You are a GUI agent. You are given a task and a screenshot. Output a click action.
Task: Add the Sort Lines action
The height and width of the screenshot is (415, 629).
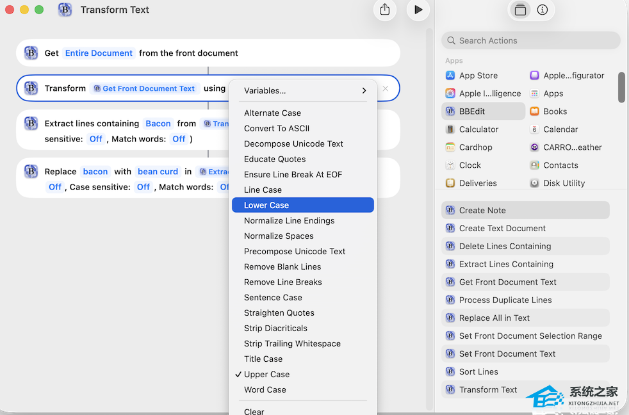[525, 371]
